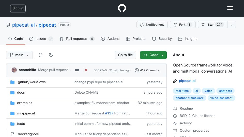Open the pipecat repository link
The height and width of the screenshot is (137, 244).
47,25
